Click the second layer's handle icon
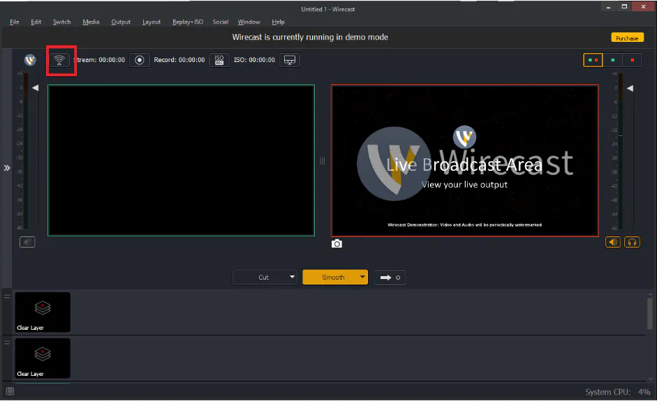 (7, 342)
